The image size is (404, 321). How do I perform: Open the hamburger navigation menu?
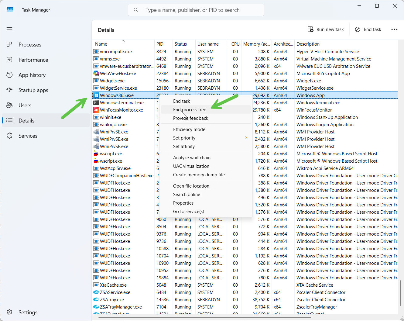pyautogui.click(x=9, y=29)
